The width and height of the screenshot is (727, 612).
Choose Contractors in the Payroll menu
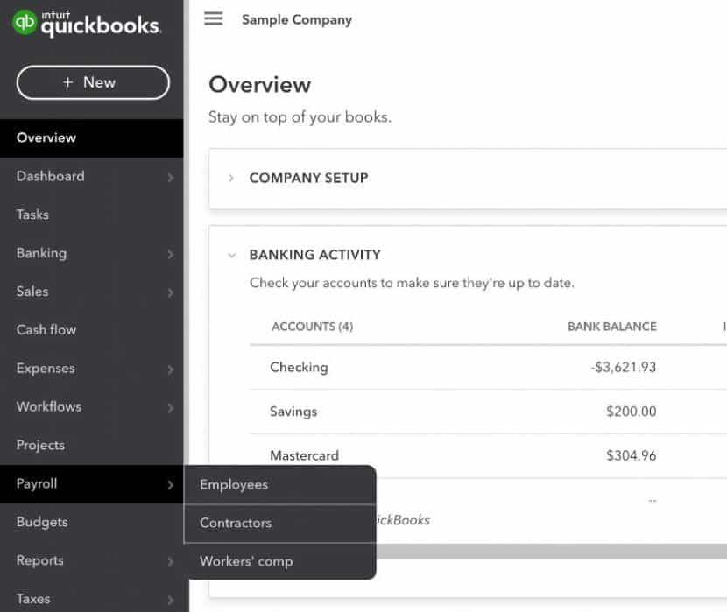click(x=235, y=523)
